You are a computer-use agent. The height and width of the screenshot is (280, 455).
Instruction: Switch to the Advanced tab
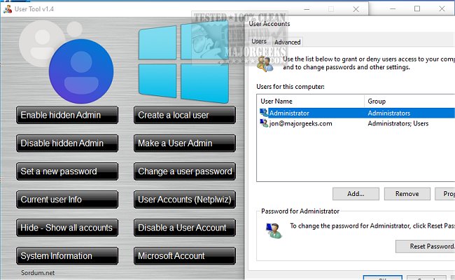tap(287, 43)
